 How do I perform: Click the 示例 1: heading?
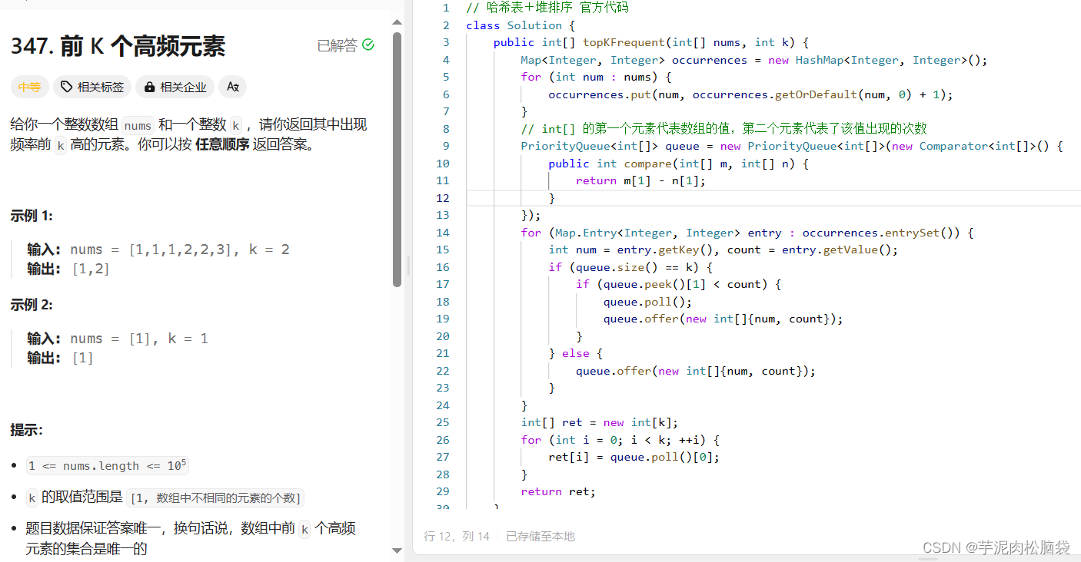click(x=32, y=217)
